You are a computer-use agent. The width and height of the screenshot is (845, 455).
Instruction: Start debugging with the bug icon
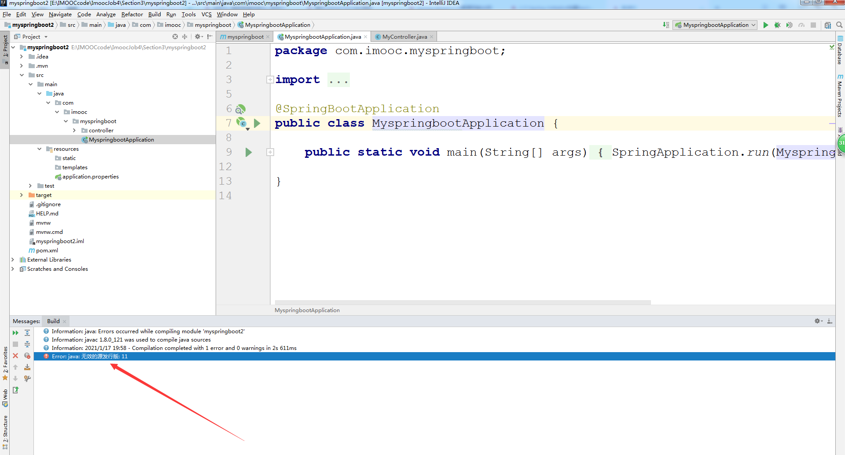[778, 25]
